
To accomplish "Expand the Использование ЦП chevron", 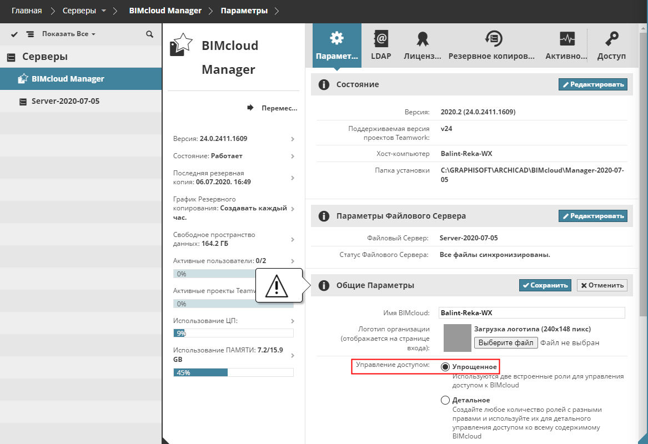I will 293,321.
